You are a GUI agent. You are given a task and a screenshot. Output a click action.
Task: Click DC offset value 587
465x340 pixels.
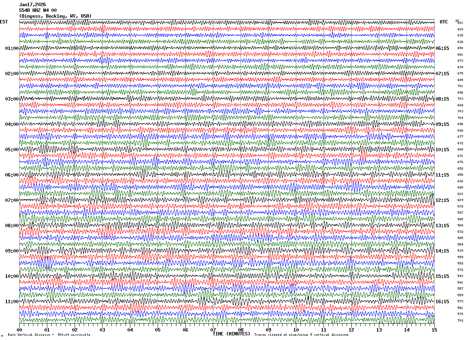point(460,213)
